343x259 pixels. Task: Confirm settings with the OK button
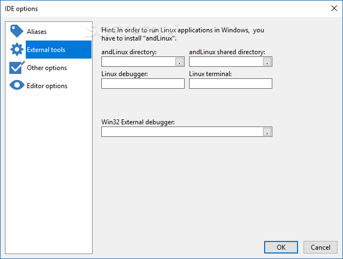coord(281,247)
